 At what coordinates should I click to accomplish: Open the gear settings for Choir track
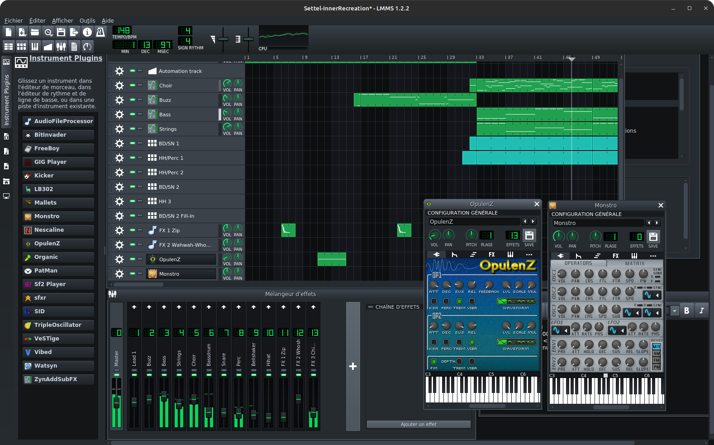[x=119, y=86]
